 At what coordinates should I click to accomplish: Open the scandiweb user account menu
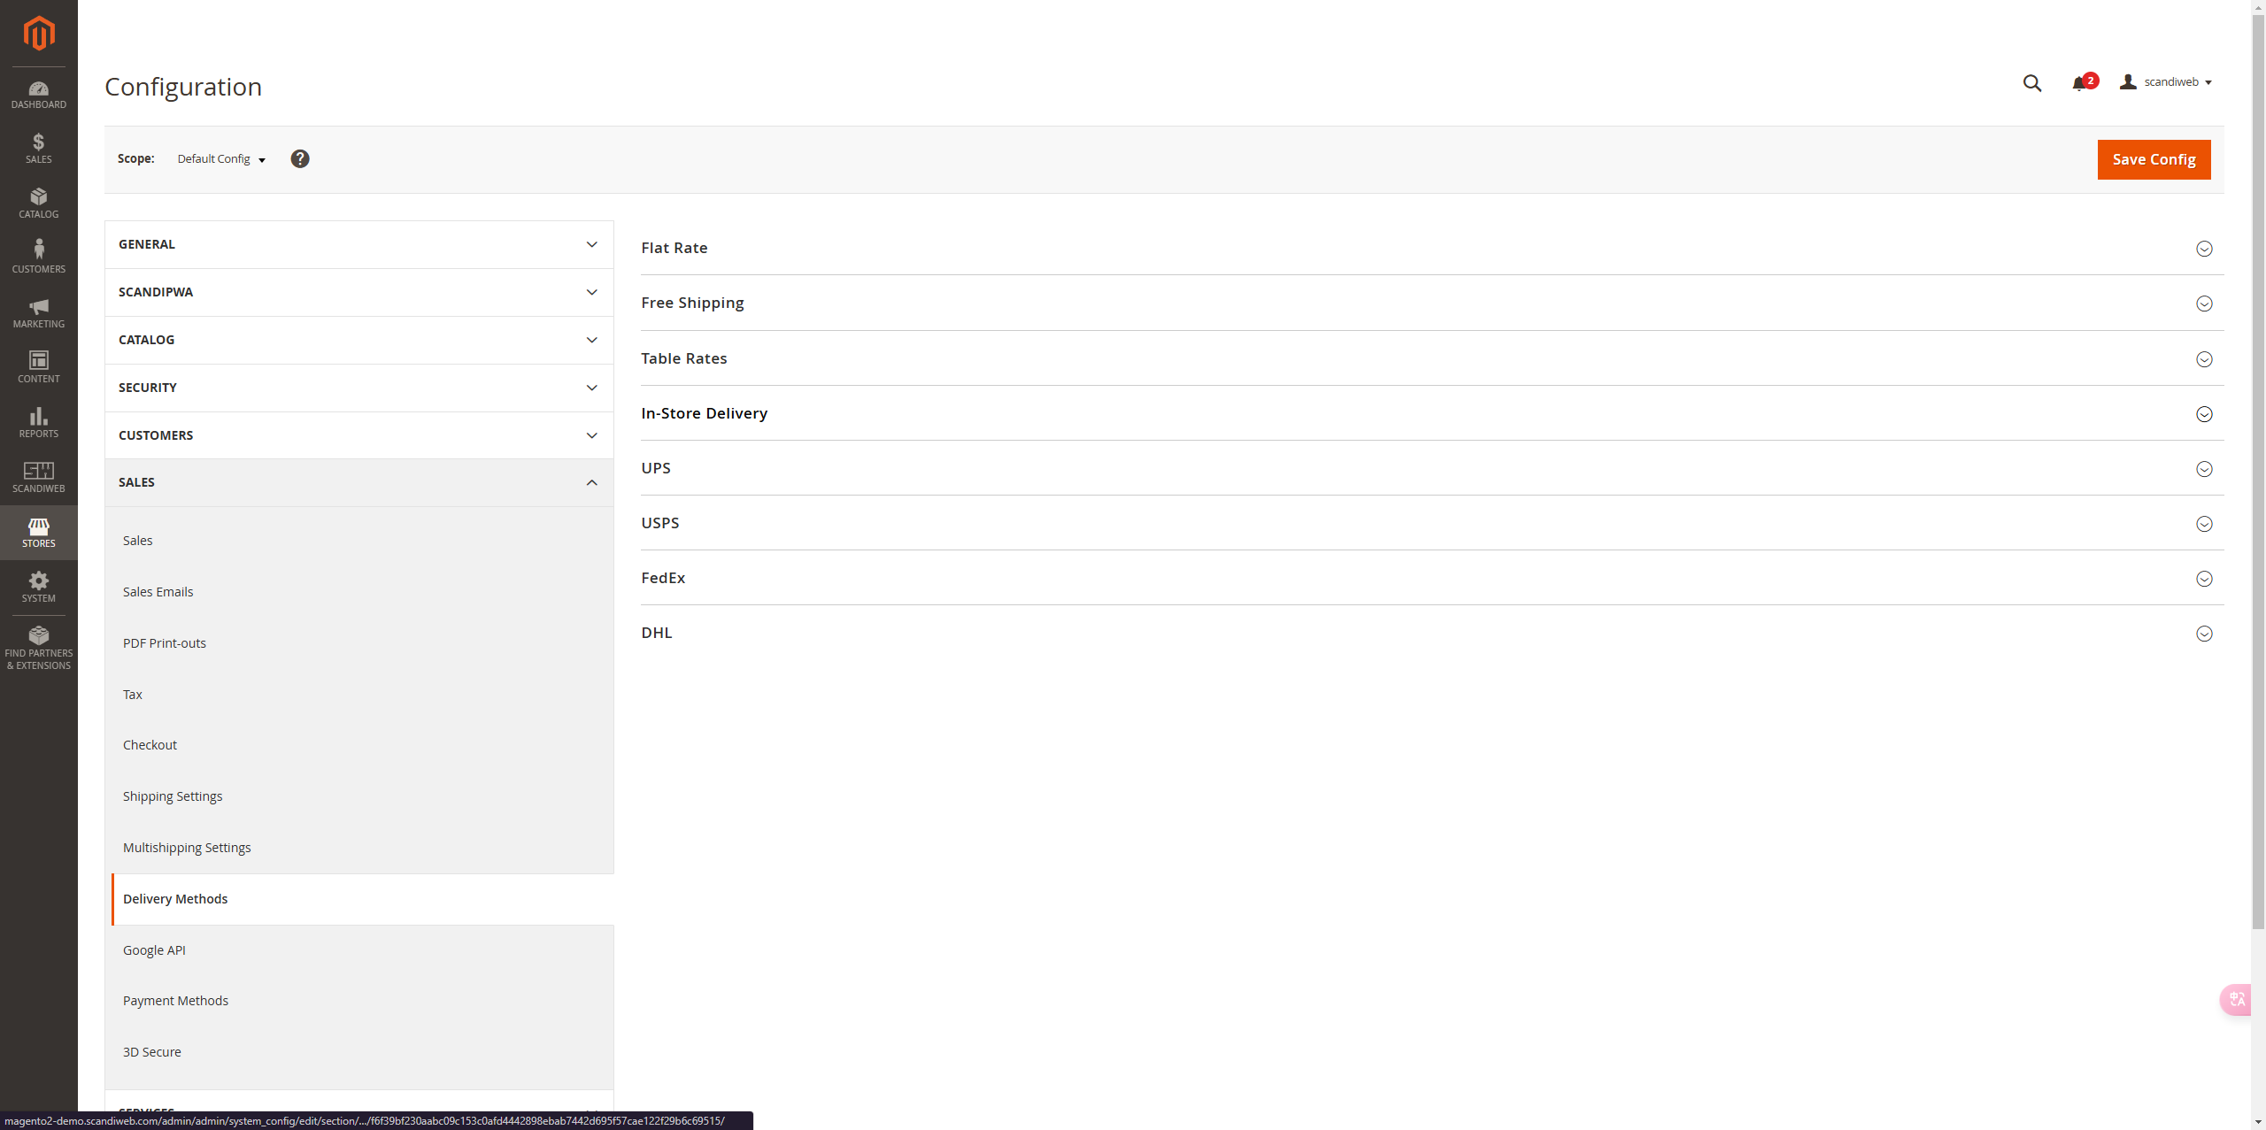tap(2166, 82)
